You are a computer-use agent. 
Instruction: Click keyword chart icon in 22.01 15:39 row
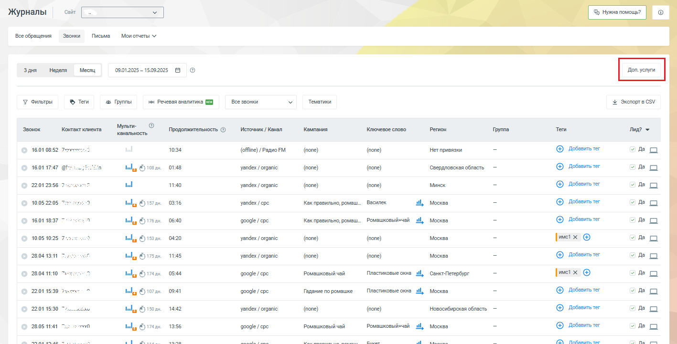pos(419,291)
